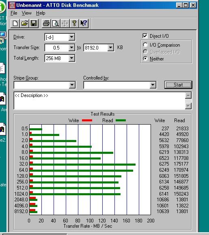This screenshot has width=209, height=235.
Task: Click the red Write legend swatch
Action: [87, 121]
